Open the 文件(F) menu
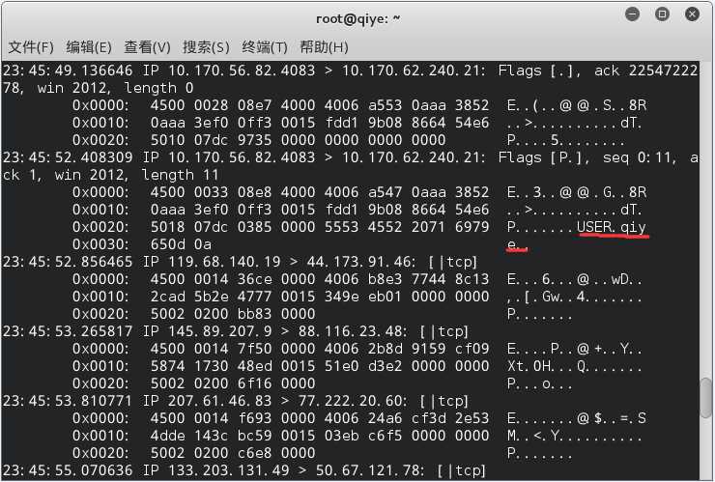 (31, 47)
